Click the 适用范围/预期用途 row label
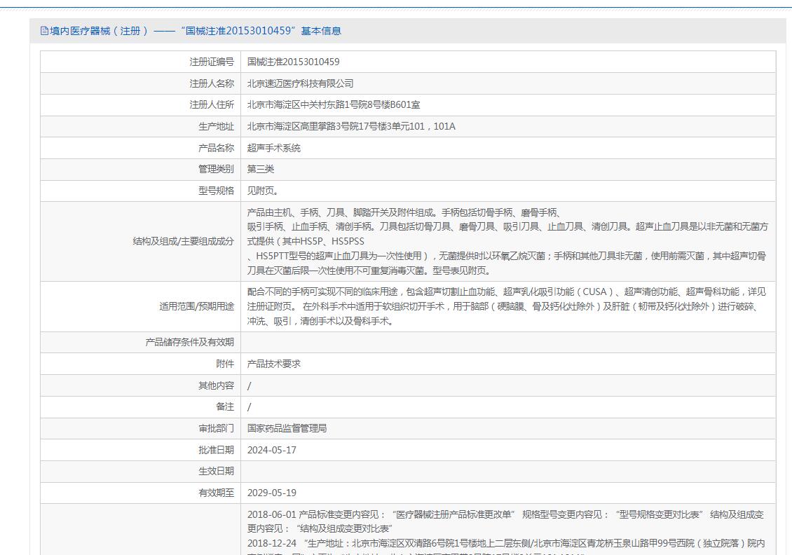792x555 pixels. tap(196, 306)
